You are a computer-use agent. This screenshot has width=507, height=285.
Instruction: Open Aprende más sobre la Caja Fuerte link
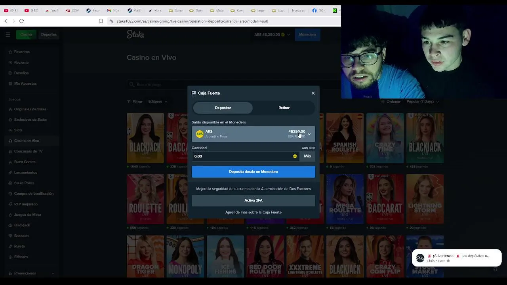point(253,212)
